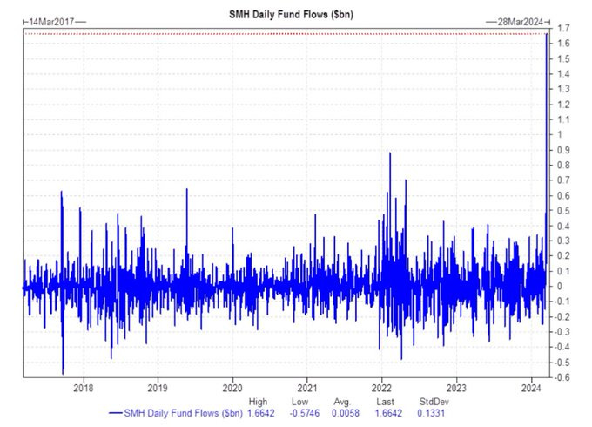This screenshot has height=427, width=592.
Task: Click the early 2022 spike peak near 0.9
Action: click(x=390, y=153)
